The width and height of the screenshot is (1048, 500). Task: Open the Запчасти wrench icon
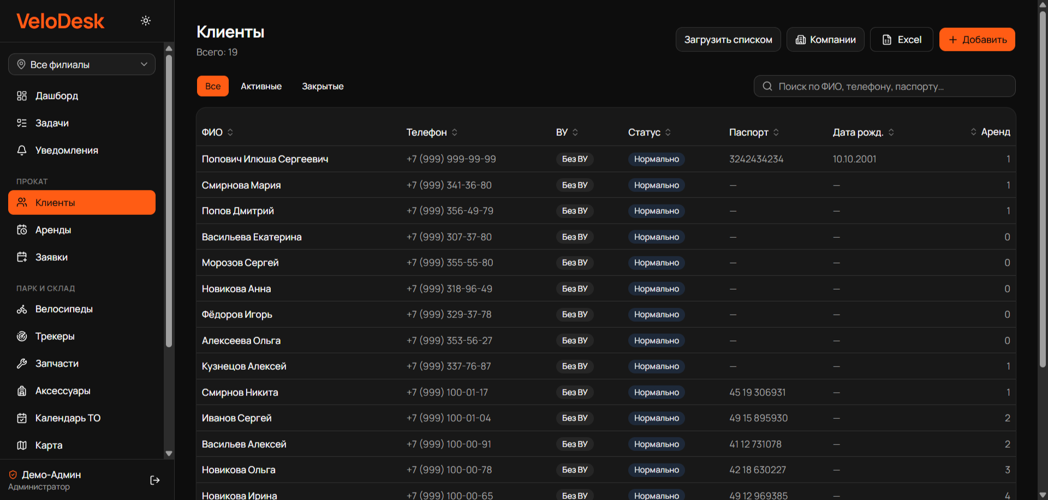point(22,364)
